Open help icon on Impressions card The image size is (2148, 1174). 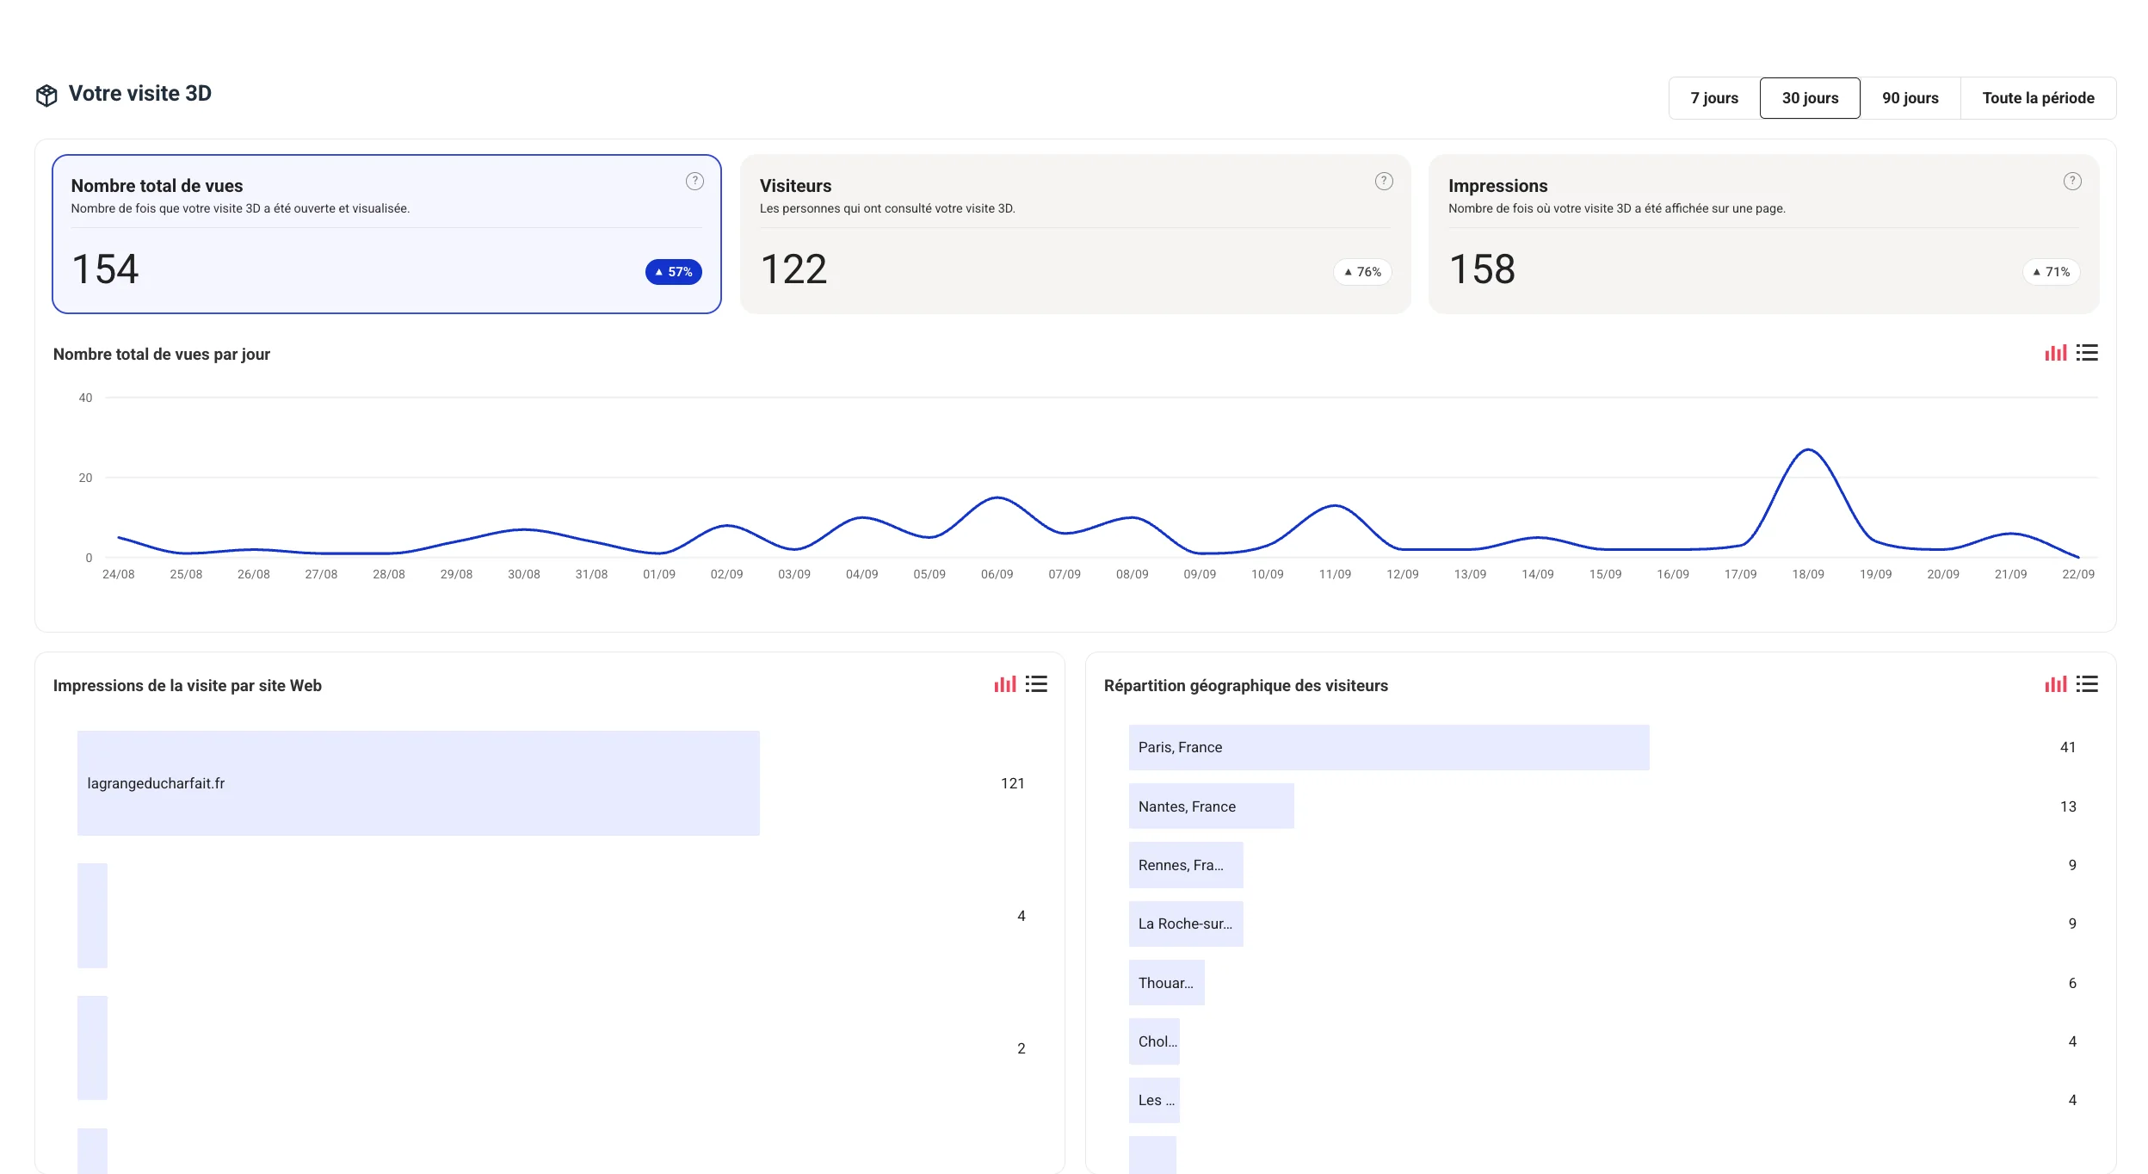point(2072,181)
